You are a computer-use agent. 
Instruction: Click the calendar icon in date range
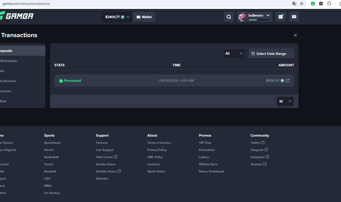coord(253,54)
